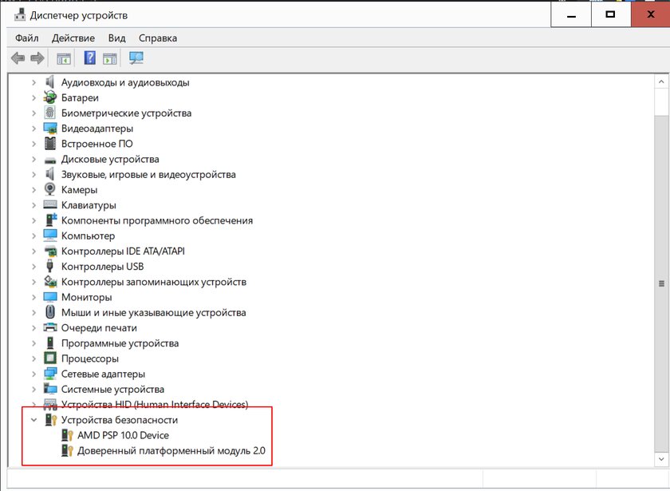Viewport: 670px width, 491px height.
Task: Expand the Сетевые адаптеры category
Action: coord(33,374)
